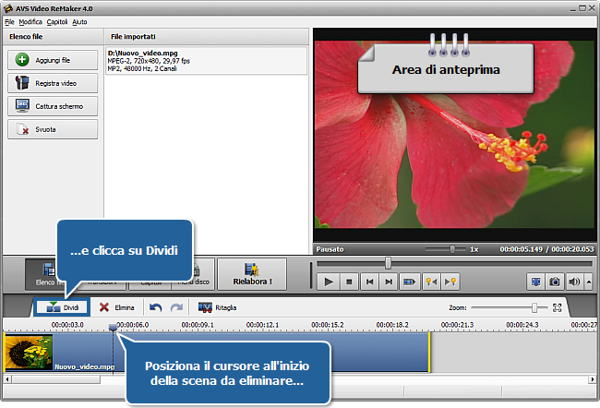The image size is (600, 408).
Task: Step to the previous frame
Action: (x=369, y=282)
